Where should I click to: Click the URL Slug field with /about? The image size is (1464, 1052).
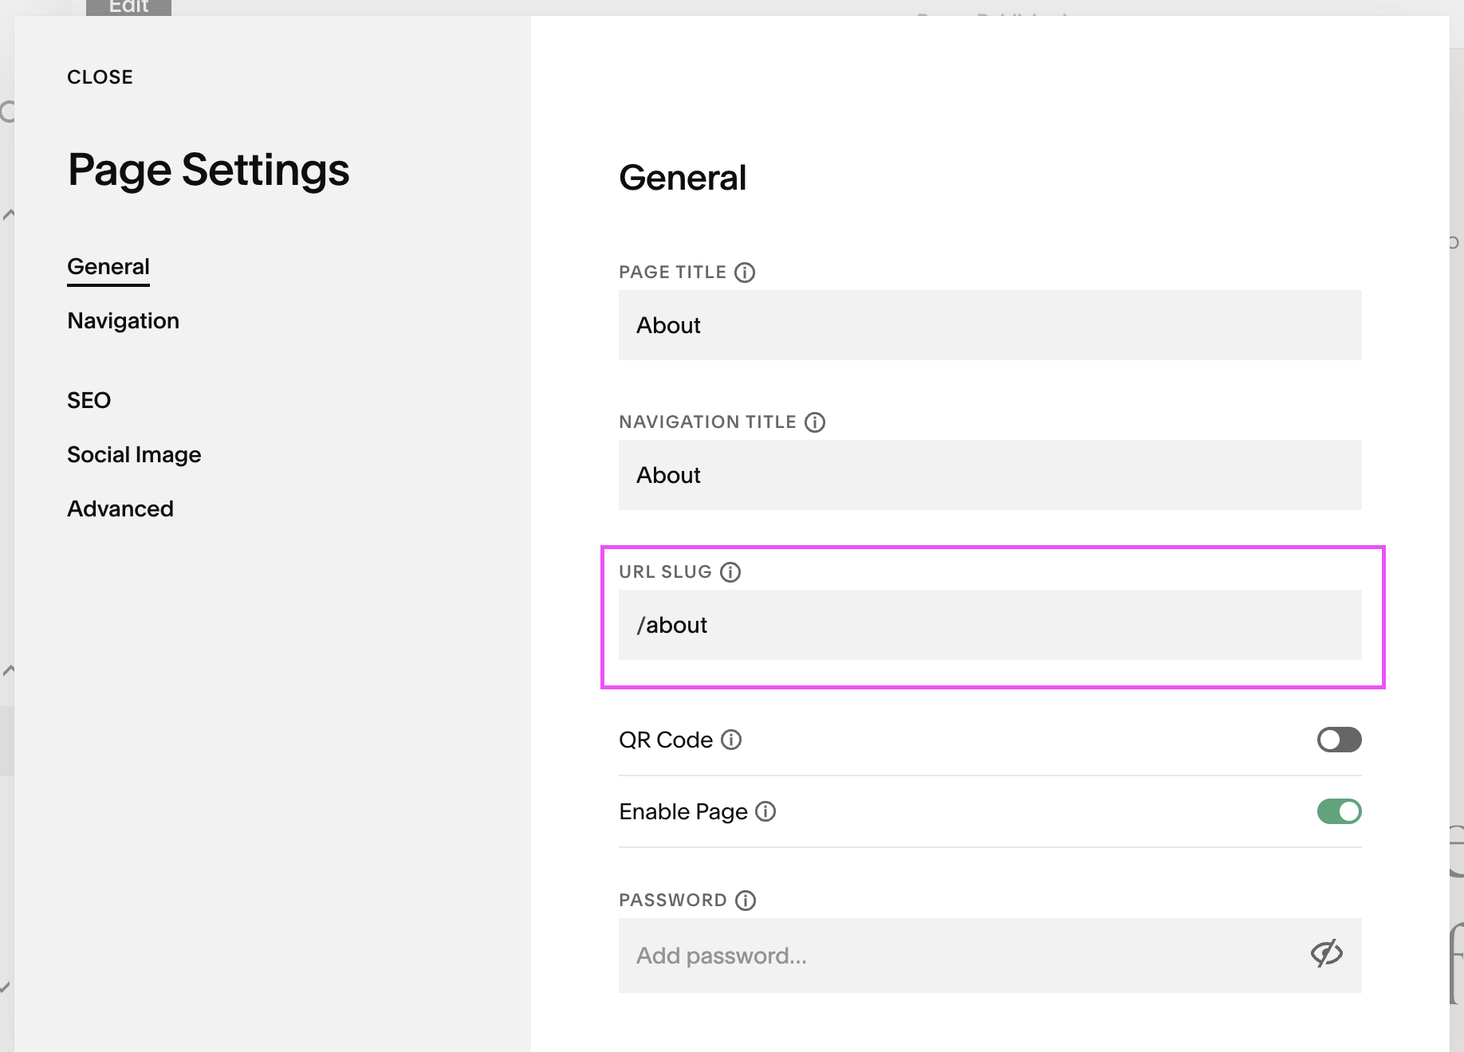click(990, 625)
